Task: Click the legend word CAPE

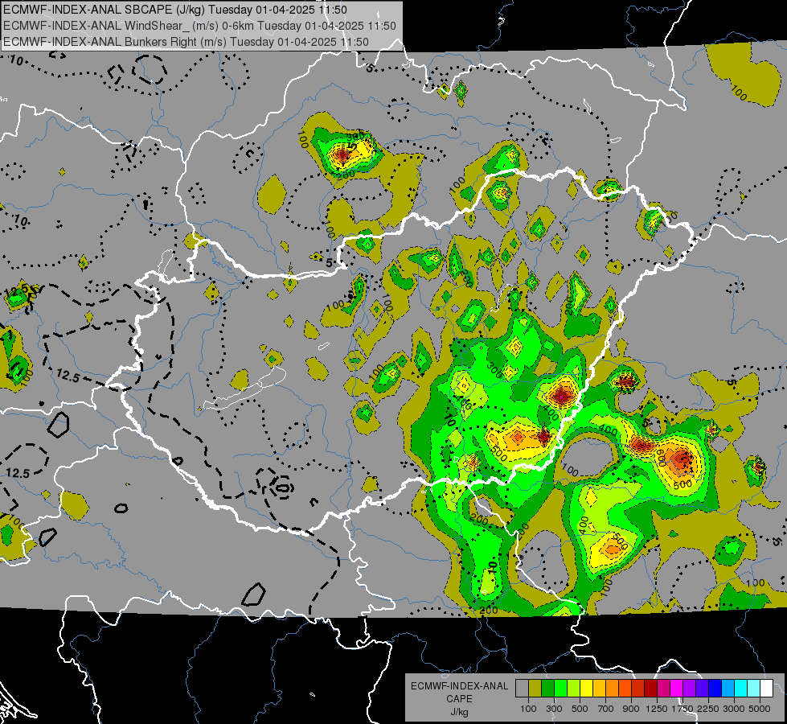Action: coord(459,699)
